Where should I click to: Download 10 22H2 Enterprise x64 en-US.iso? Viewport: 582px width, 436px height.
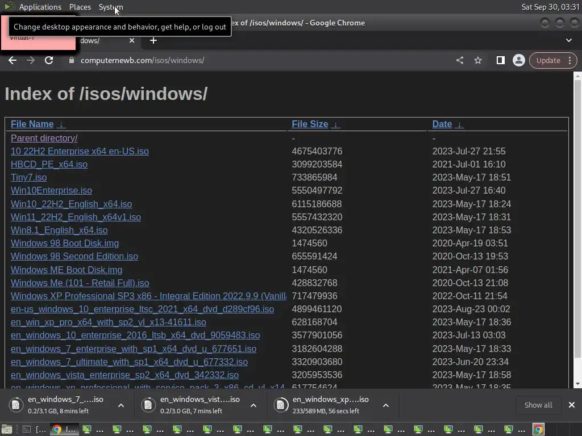click(80, 151)
